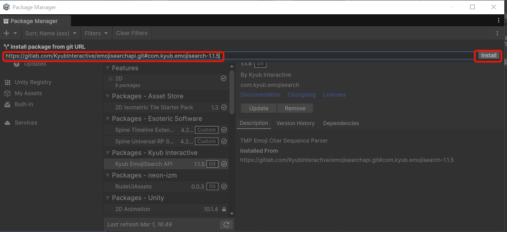Click the Custom tag on Spine Timeline row
This screenshot has width=507, height=232.
(x=206, y=130)
